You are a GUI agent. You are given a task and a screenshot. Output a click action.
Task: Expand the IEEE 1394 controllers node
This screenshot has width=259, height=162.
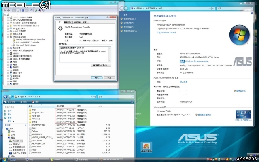(8, 23)
